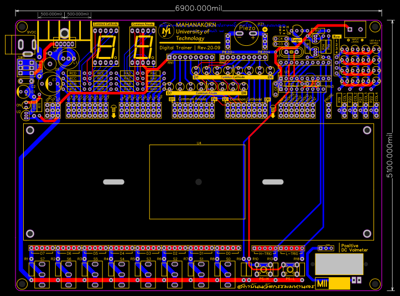Select the PS-H push button footprint
This screenshot has height=296, width=400.
click(x=263, y=269)
